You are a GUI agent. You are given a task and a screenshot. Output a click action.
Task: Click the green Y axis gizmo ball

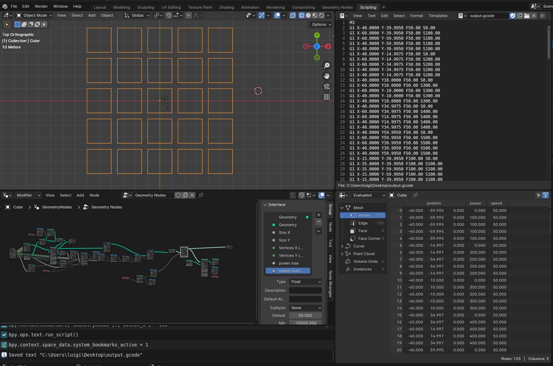[x=317, y=35]
